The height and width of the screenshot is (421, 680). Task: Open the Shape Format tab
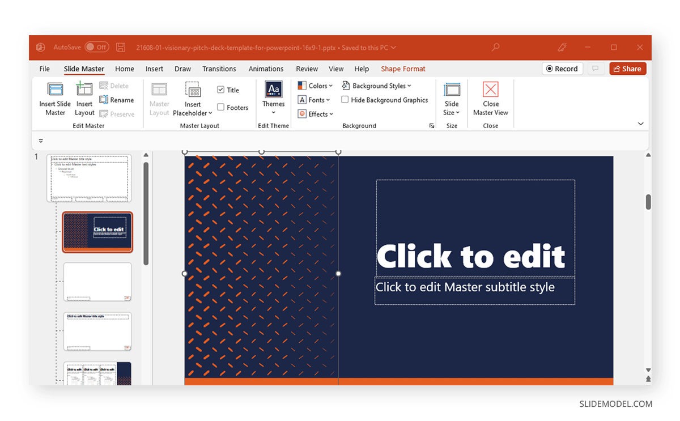pyautogui.click(x=403, y=69)
